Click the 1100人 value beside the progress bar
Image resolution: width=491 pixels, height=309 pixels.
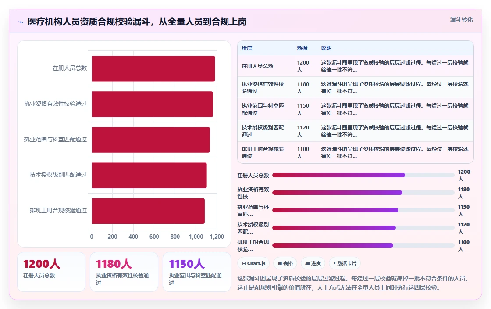(464, 245)
